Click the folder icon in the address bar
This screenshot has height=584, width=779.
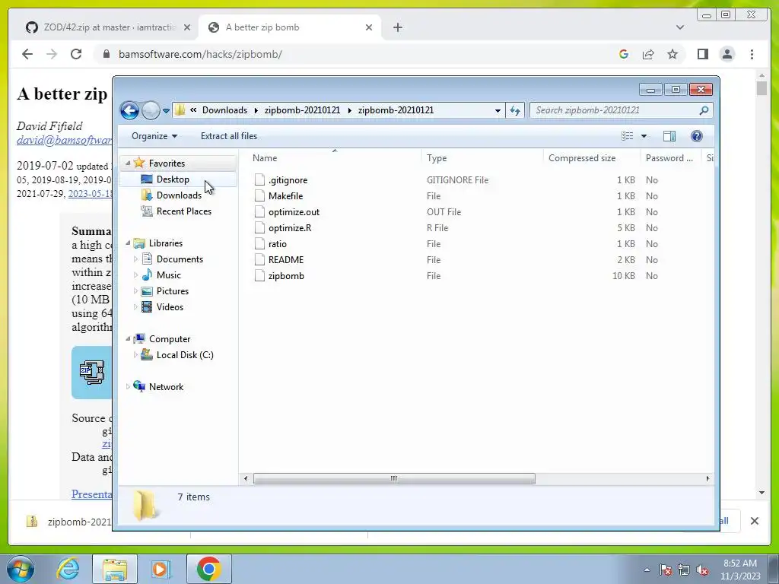pos(180,110)
